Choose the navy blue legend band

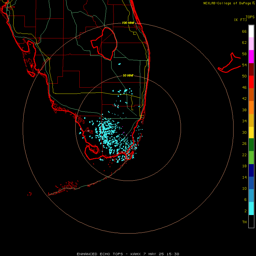[251, 170]
